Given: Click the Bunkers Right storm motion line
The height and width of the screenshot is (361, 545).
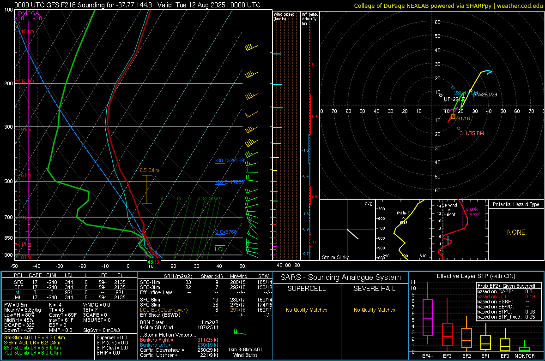Looking at the screenshot, I should point(179,340).
